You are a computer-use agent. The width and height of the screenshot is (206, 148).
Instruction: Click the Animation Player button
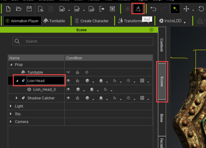(x=22, y=21)
